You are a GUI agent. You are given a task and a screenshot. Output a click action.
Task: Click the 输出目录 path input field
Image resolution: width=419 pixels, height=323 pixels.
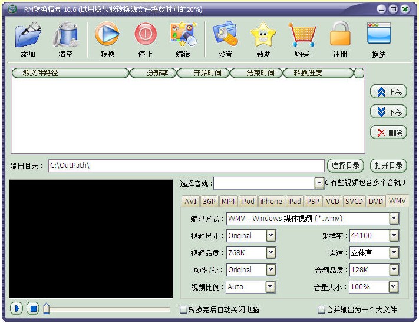click(x=186, y=166)
